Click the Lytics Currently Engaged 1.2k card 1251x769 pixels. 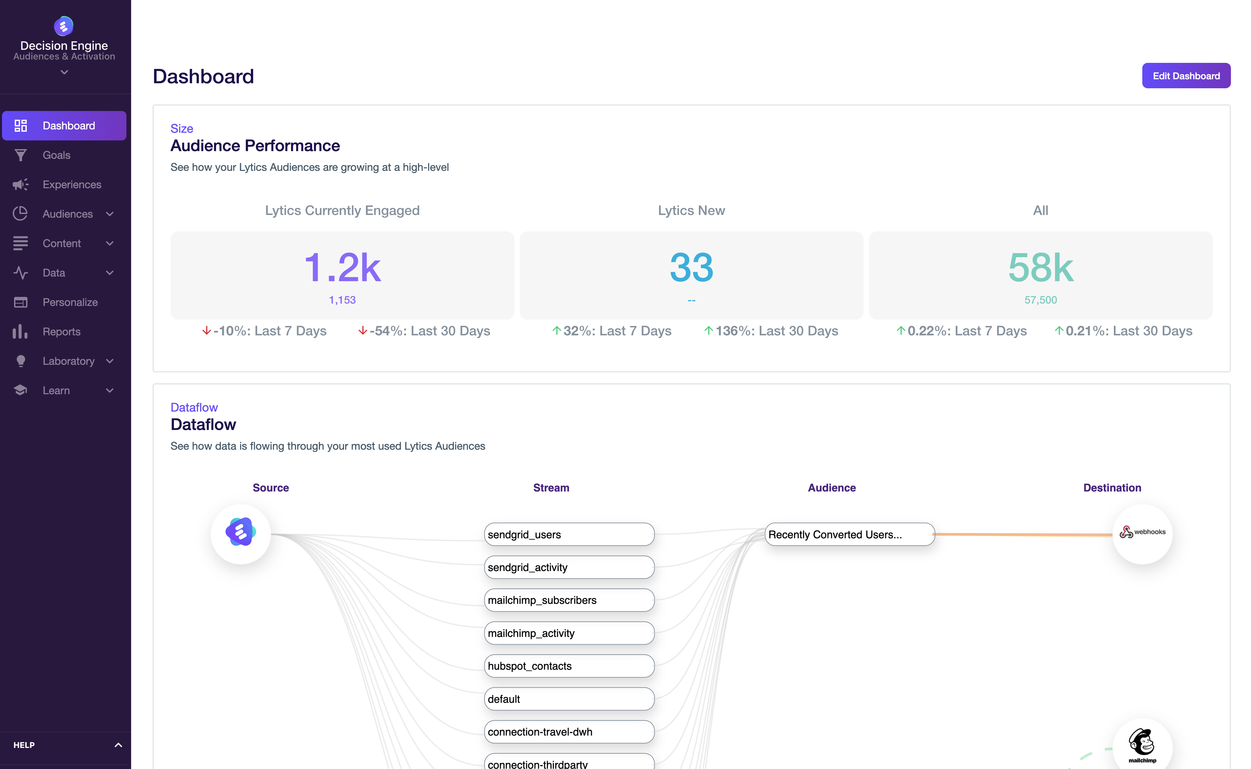[343, 275]
